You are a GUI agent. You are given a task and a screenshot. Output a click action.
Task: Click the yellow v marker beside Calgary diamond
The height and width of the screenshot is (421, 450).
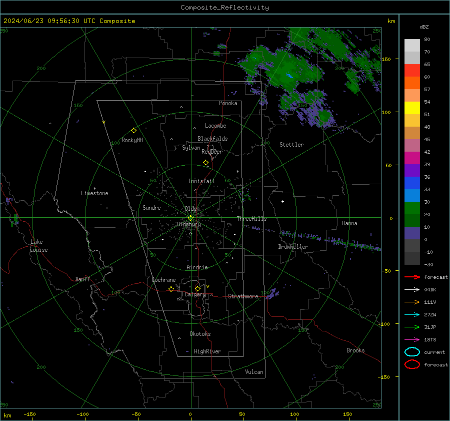coord(208,286)
